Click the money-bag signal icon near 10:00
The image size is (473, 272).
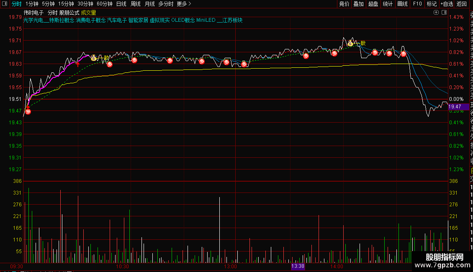[x=93, y=58]
